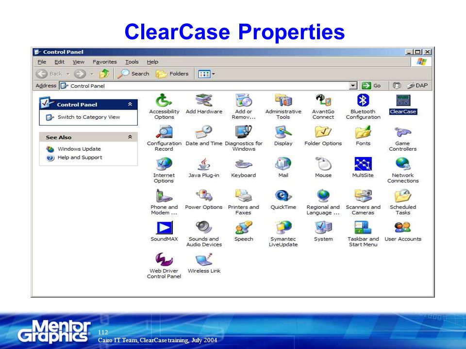The image size is (466, 349).
Task: Click the DAP toolbar button
Action: (417, 86)
